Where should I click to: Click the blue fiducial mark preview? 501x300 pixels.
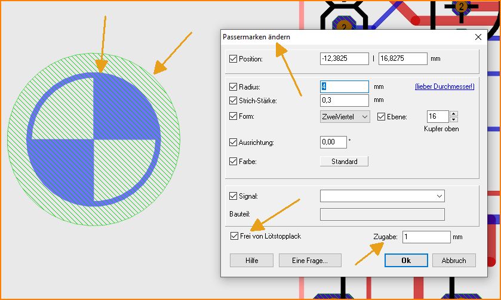[94, 138]
